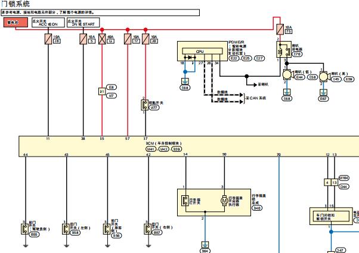Click the key switch symbol beside M77
359x253 pixels.
[145, 105]
